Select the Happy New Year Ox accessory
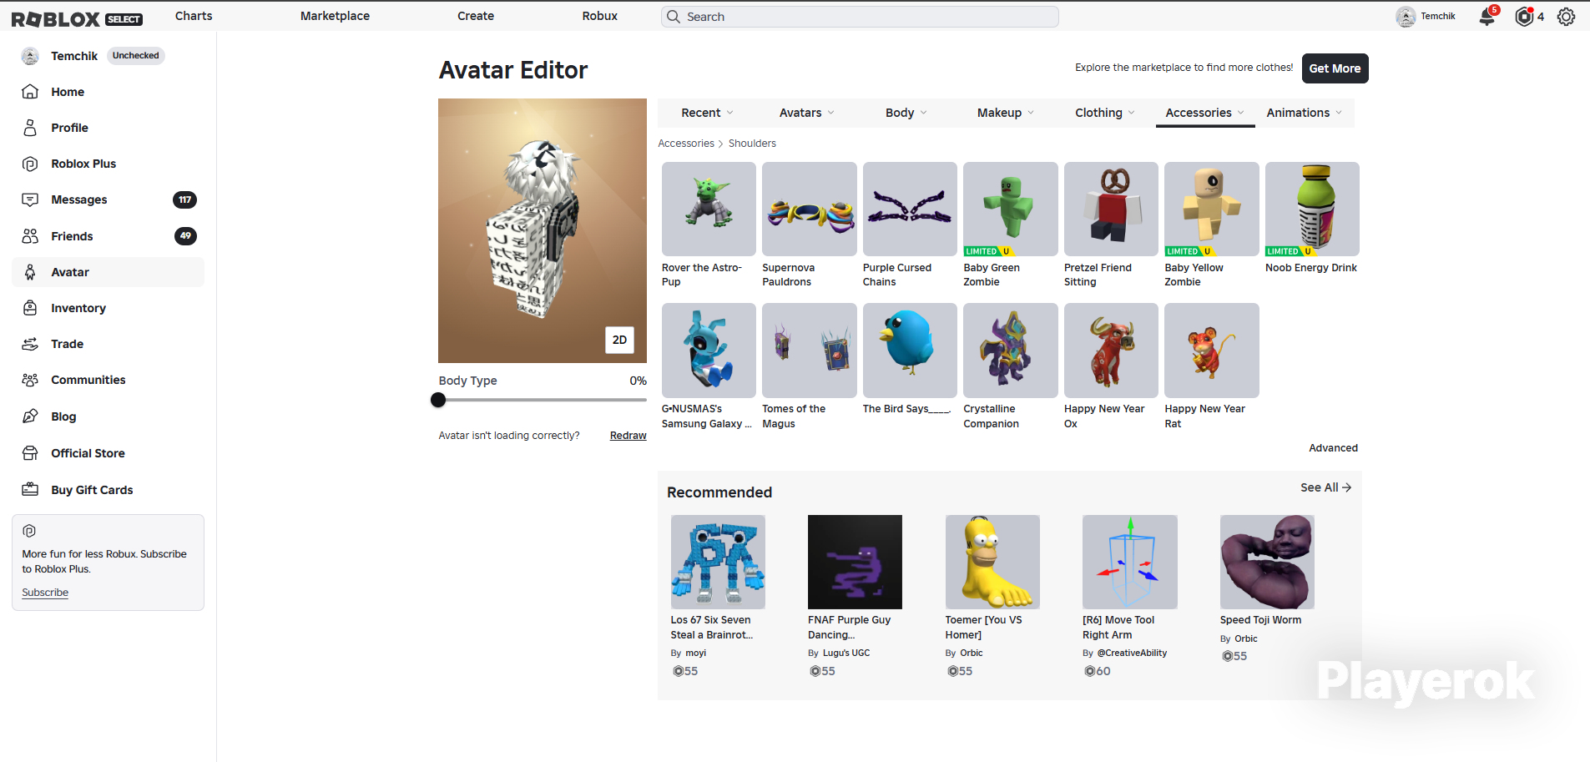 [x=1111, y=351]
